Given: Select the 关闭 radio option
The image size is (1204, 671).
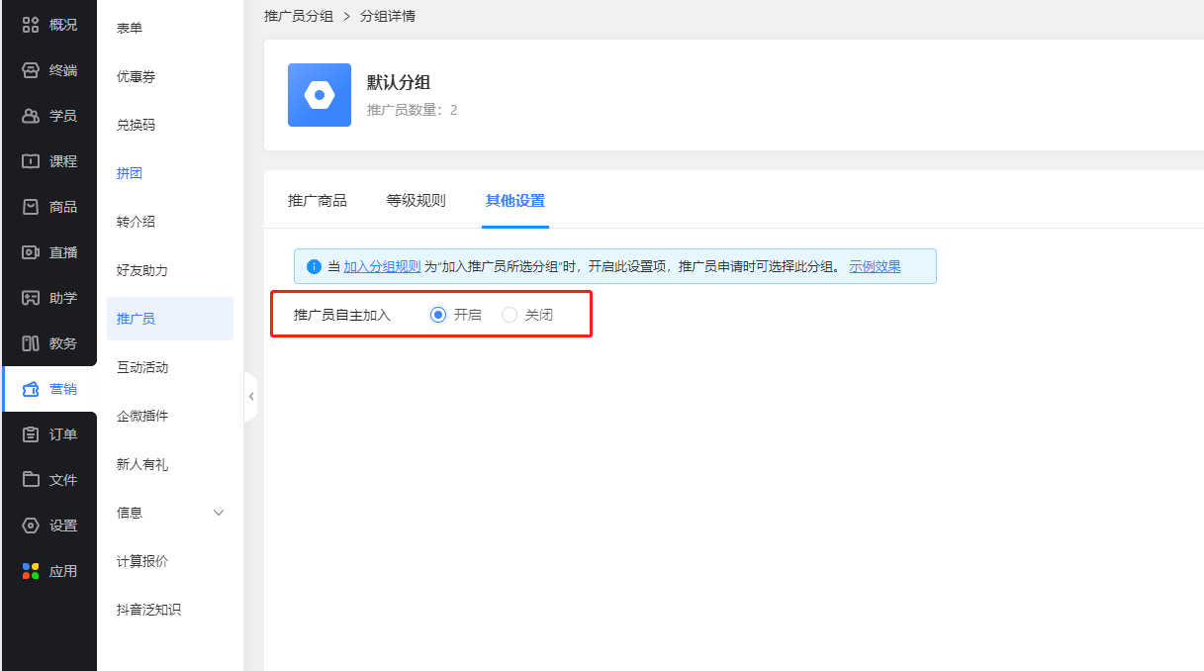Looking at the screenshot, I should coord(509,315).
